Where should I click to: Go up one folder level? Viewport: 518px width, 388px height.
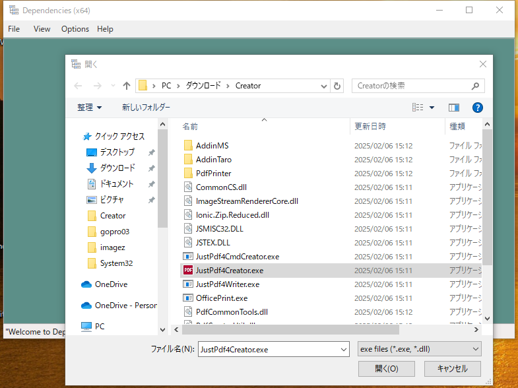pyautogui.click(x=127, y=86)
